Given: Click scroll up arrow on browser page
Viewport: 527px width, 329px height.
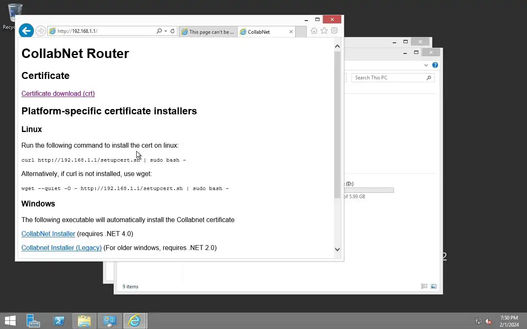Looking at the screenshot, I should click(338, 46).
